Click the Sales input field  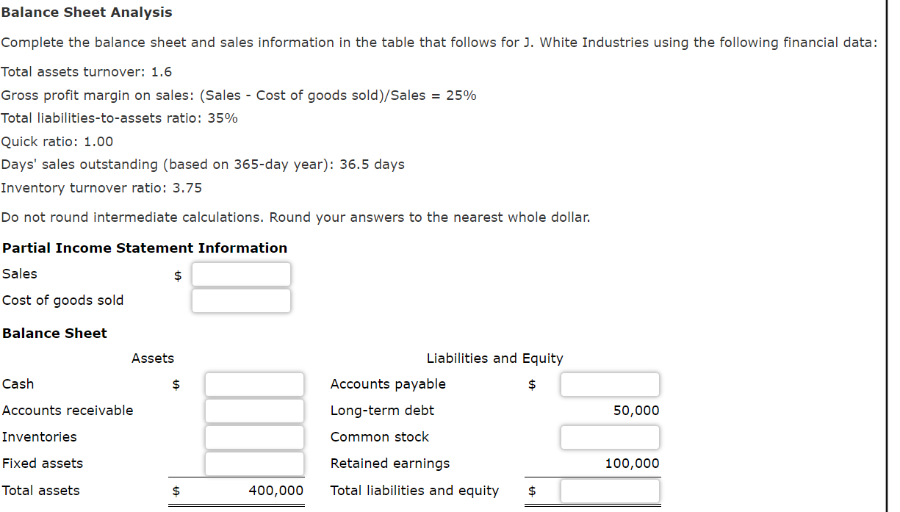pyautogui.click(x=241, y=275)
